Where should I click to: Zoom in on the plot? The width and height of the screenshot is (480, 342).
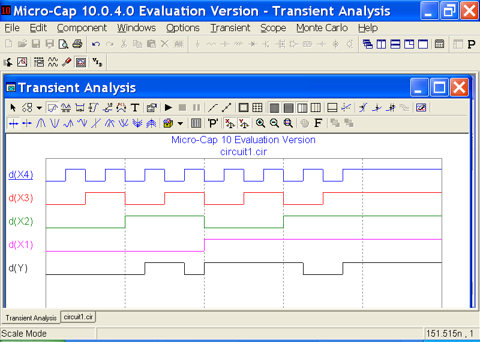260,123
